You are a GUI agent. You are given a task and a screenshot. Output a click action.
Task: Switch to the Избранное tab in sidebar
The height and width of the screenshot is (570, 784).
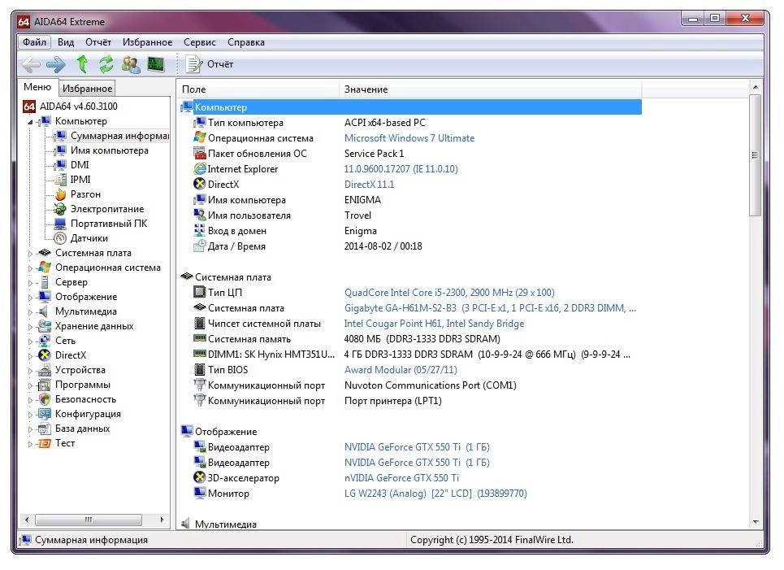pos(87,89)
